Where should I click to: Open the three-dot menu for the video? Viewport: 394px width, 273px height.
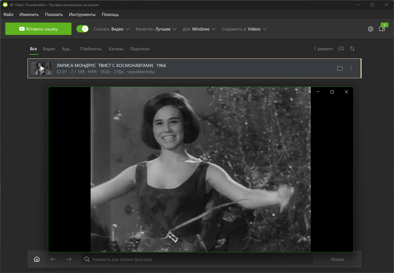(351, 68)
